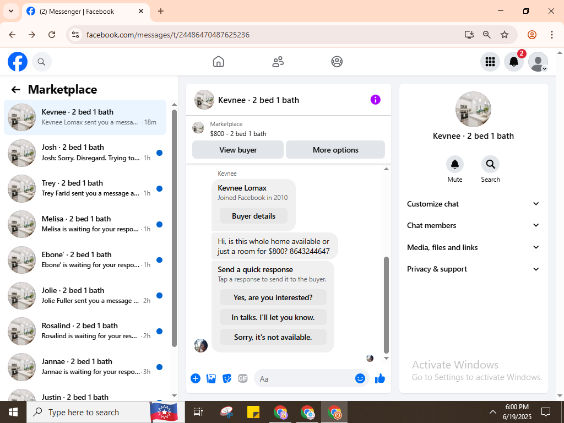Choose a sticker icon in composer
This screenshot has width=564, height=423.
[x=226, y=378]
